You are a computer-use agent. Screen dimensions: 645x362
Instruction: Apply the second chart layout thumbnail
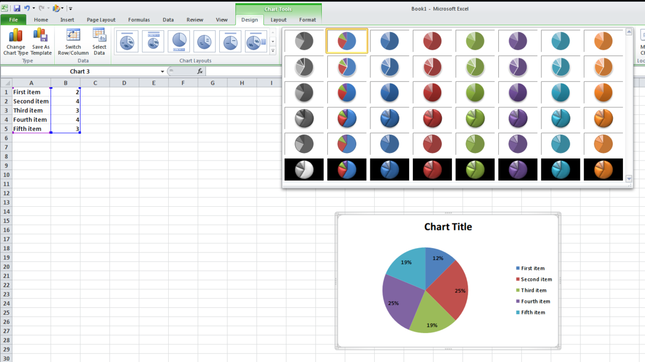click(153, 41)
